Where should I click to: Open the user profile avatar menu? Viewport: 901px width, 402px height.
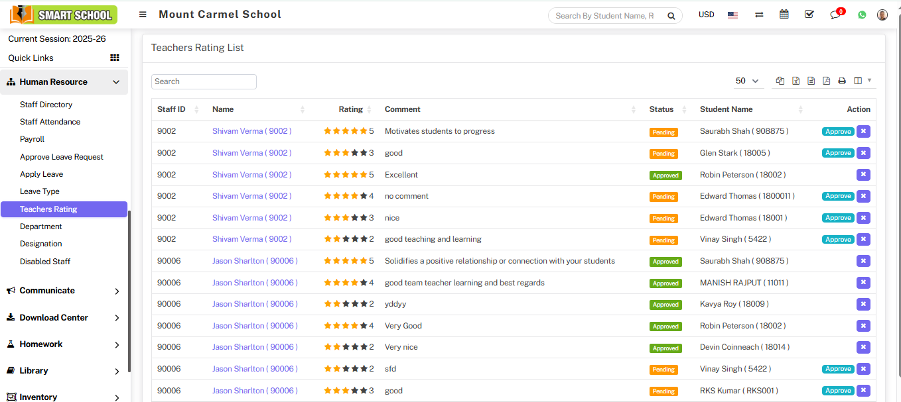point(882,14)
